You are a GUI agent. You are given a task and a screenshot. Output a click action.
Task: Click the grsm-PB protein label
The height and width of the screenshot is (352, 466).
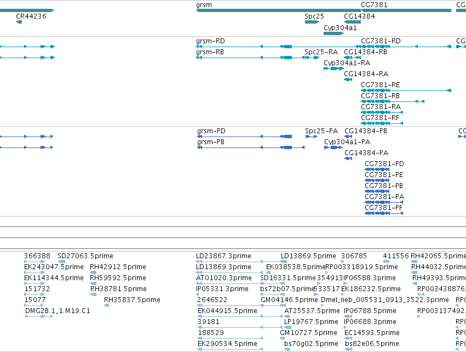(211, 142)
